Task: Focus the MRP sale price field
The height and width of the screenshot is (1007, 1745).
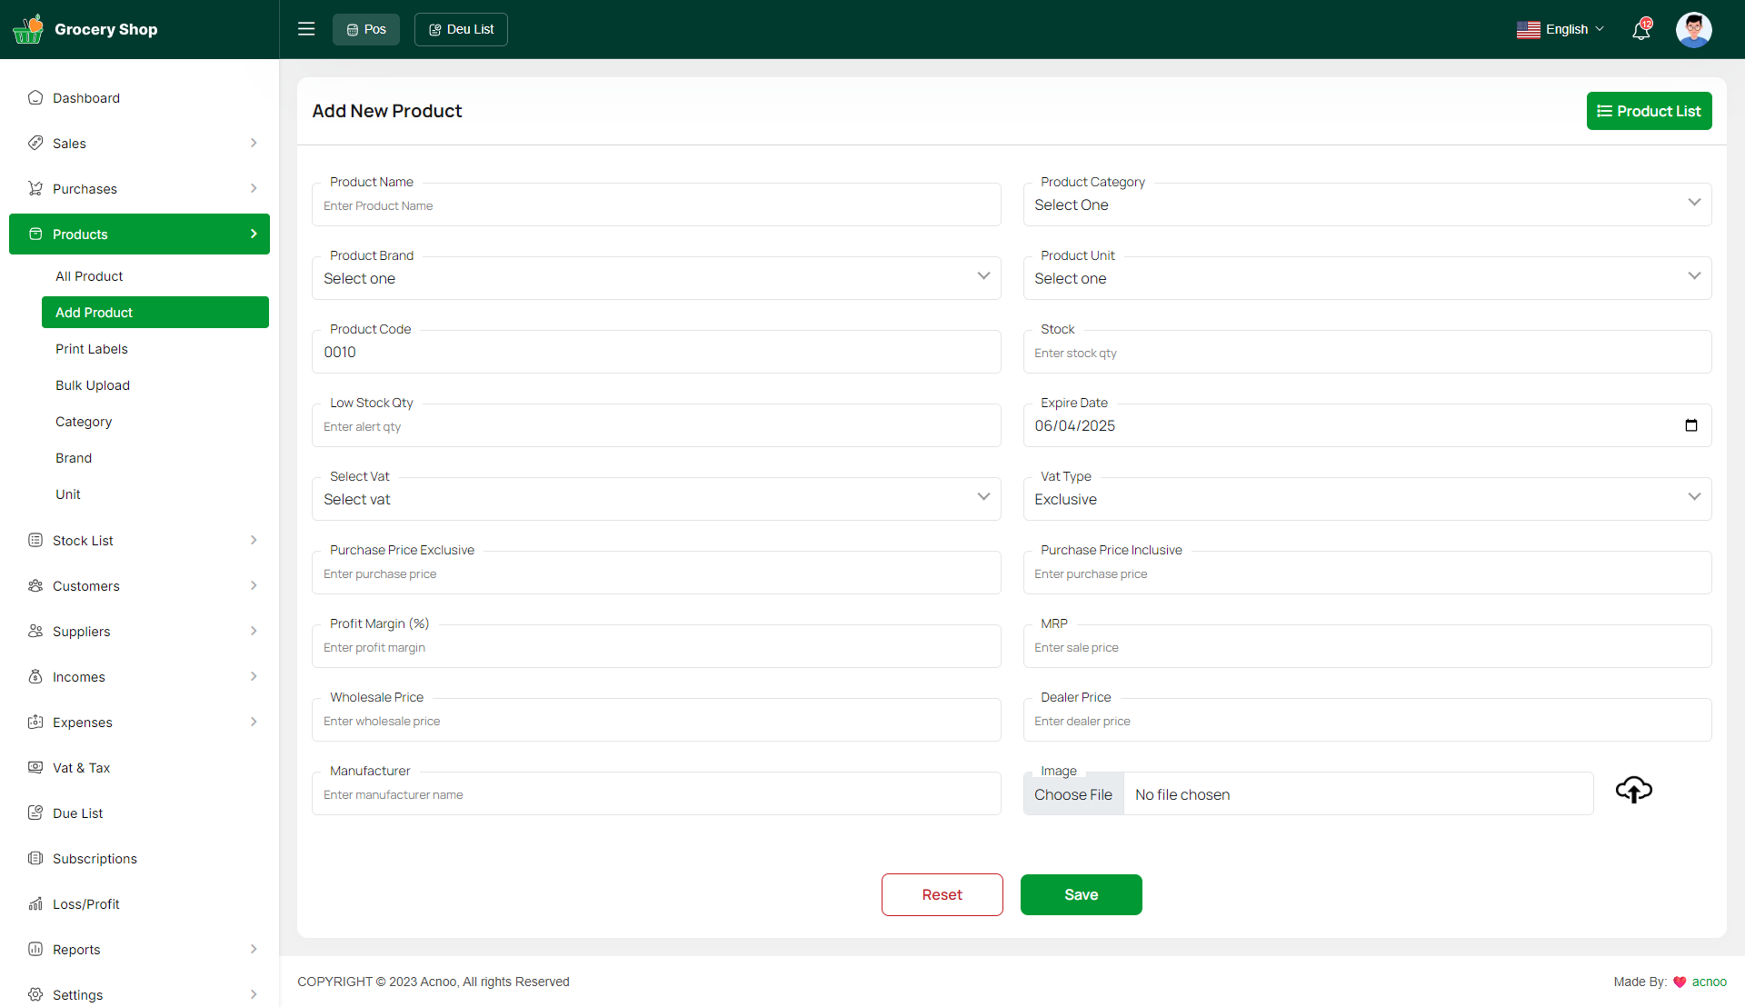Action: pos(1367,647)
